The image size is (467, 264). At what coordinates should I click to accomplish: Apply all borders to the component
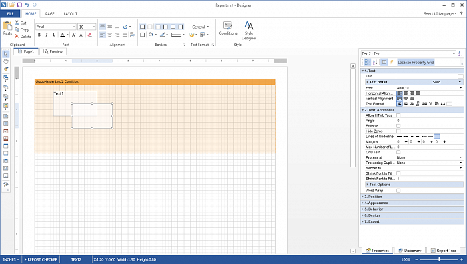tap(142, 27)
